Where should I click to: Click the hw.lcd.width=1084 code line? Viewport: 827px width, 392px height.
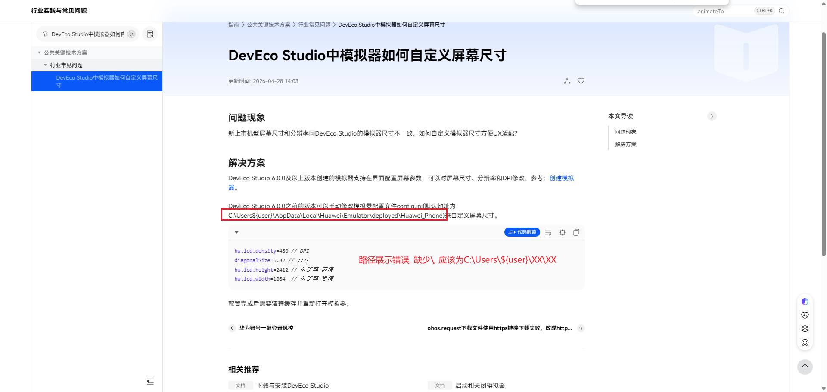pyautogui.click(x=284, y=279)
